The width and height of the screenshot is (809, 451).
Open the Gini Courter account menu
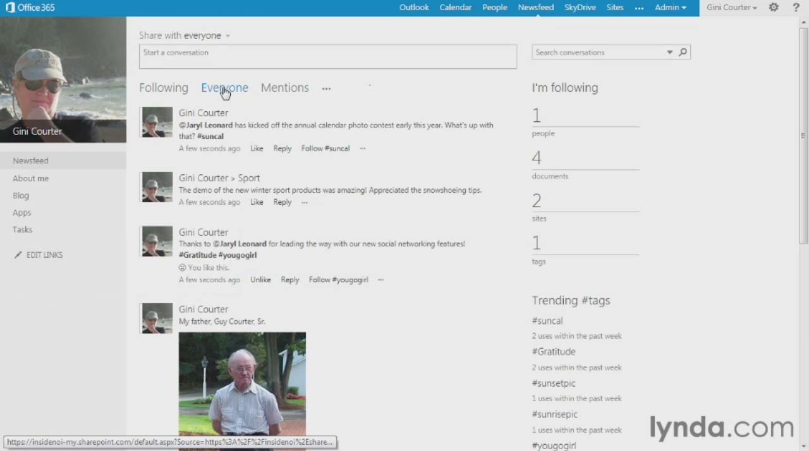coord(732,8)
